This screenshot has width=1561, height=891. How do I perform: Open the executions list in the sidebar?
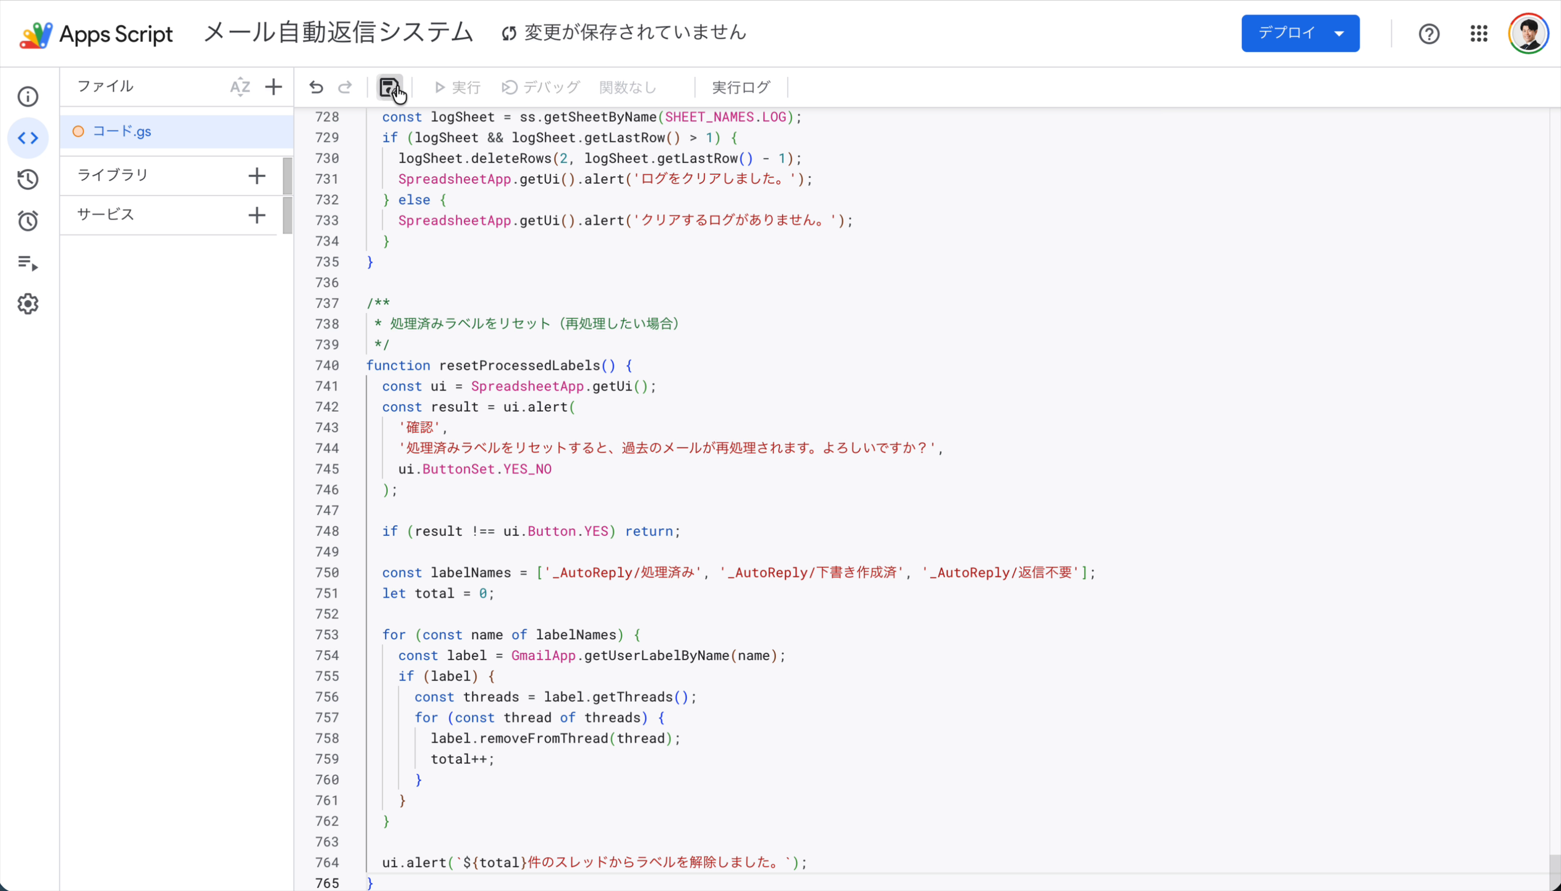click(x=27, y=263)
